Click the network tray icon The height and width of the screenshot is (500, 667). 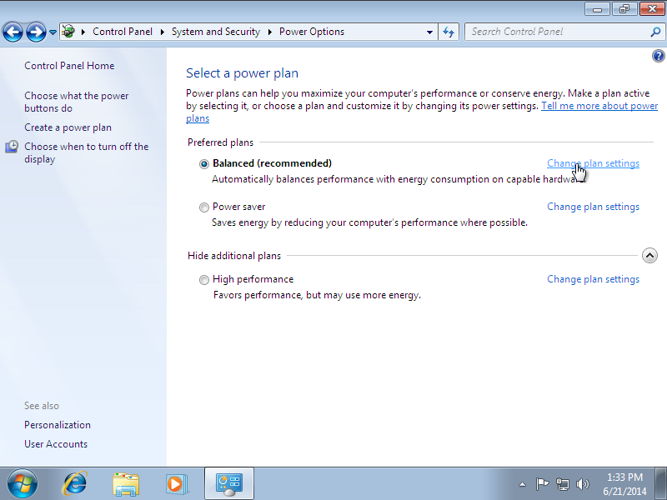tap(562, 484)
